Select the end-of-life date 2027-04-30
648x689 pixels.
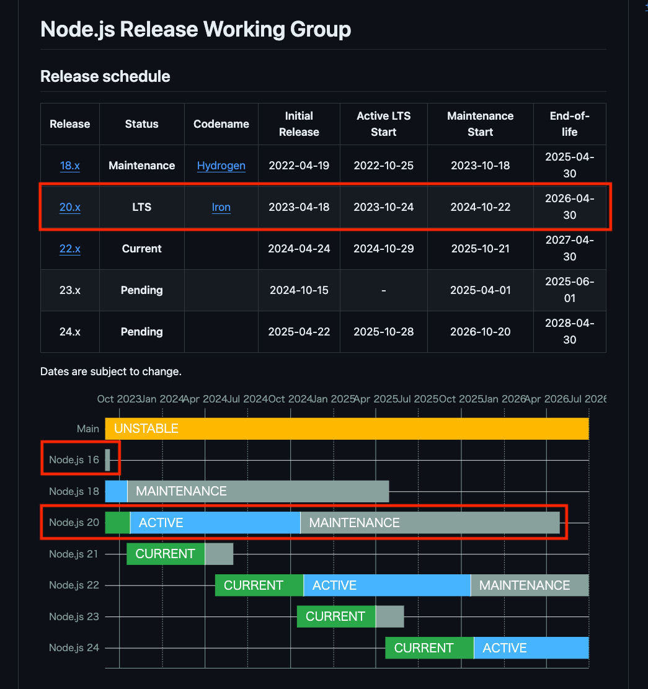click(x=569, y=248)
